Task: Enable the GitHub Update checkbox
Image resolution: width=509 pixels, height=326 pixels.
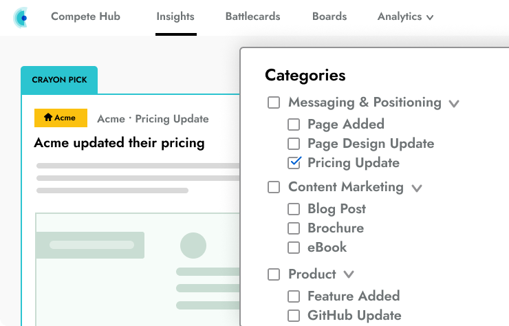Action: coord(294,316)
